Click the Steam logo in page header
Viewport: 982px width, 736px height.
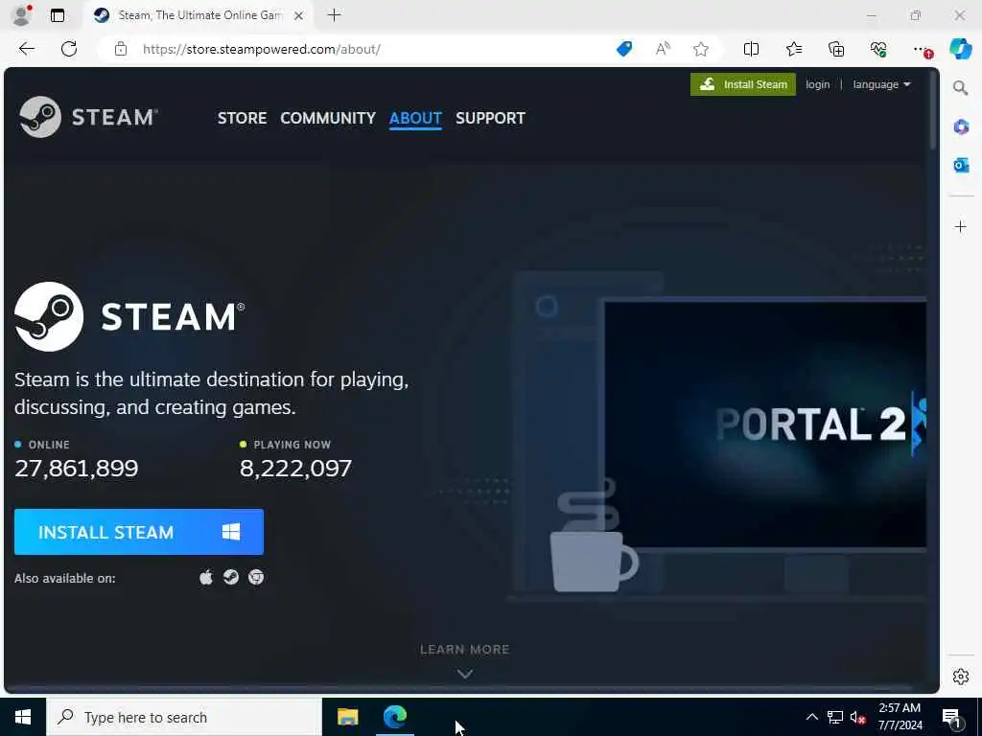click(88, 117)
